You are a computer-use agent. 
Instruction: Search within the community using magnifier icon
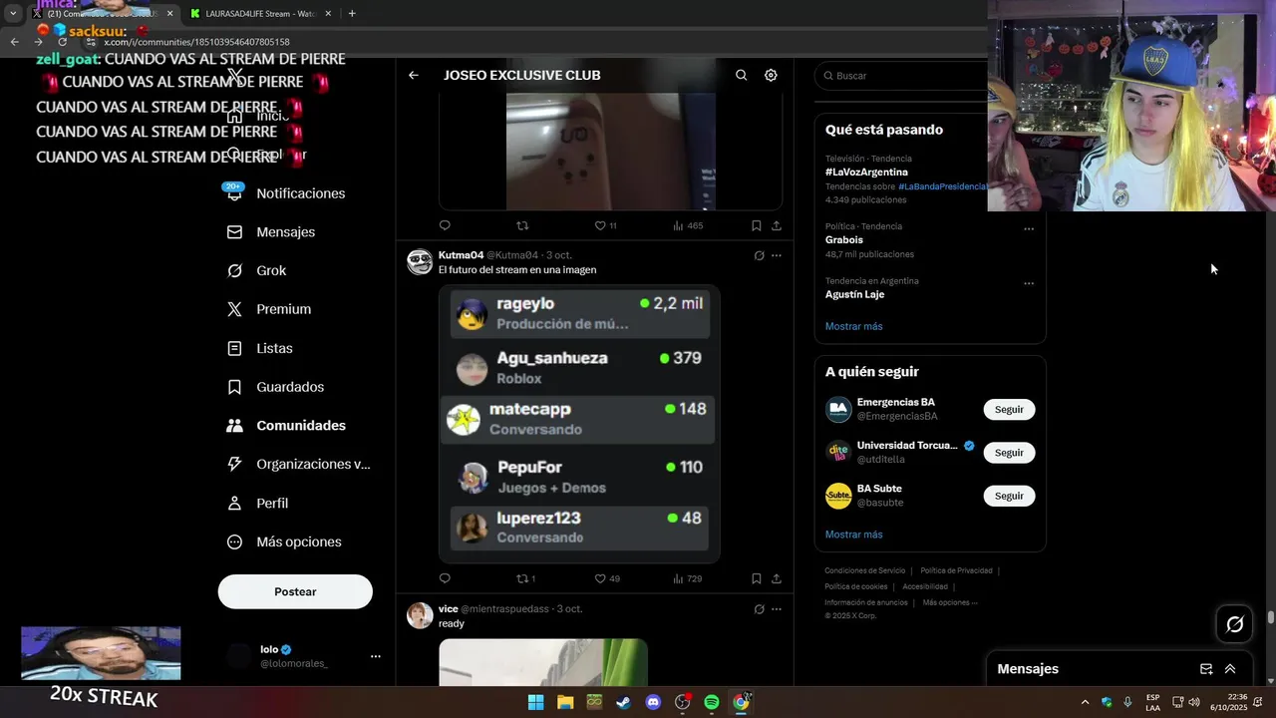[x=741, y=75]
